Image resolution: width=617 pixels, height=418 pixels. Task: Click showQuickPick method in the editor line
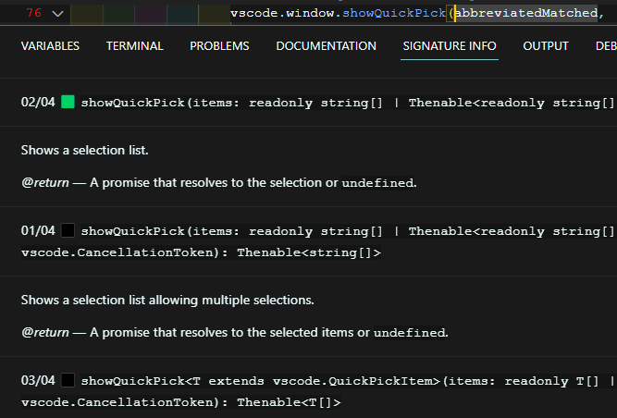click(394, 13)
